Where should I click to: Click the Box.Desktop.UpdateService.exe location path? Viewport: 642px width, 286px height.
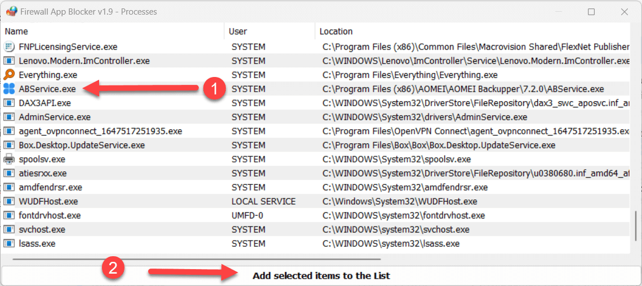[439, 145]
